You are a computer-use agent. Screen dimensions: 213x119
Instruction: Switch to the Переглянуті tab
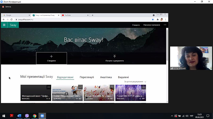point(87,77)
